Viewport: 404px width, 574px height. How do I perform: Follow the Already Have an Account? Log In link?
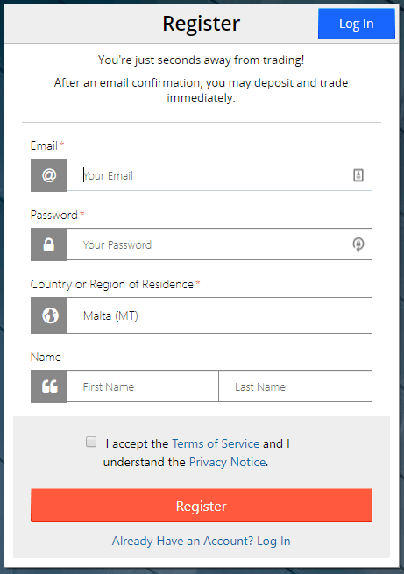(202, 541)
